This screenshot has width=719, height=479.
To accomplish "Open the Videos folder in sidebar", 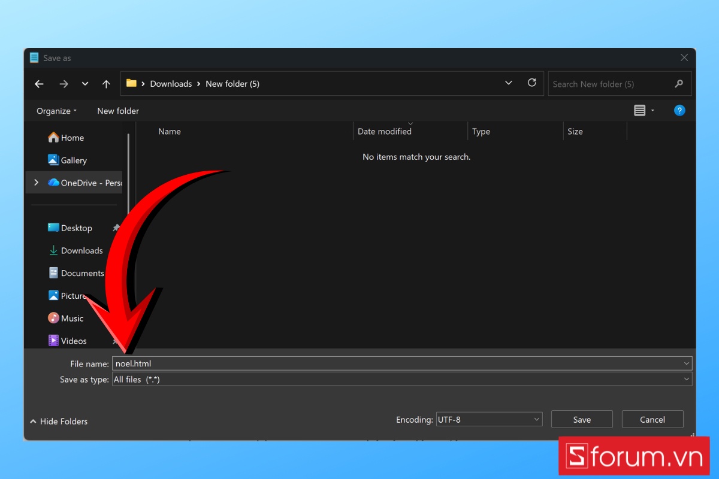I will coord(73,341).
